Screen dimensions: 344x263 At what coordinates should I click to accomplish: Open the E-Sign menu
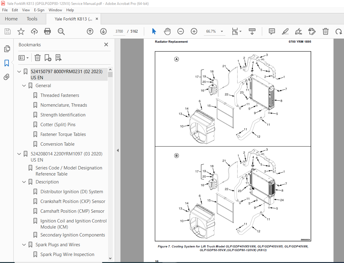click(39, 10)
